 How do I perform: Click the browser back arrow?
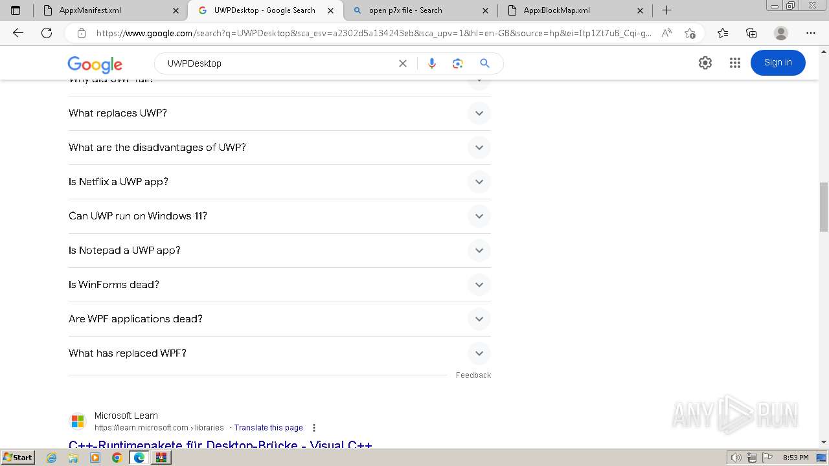[18, 33]
